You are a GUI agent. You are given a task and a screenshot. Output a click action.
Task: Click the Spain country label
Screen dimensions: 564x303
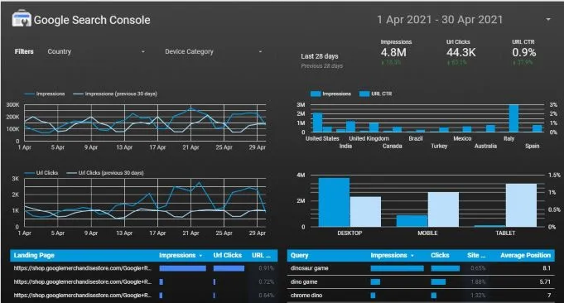click(x=532, y=146)
